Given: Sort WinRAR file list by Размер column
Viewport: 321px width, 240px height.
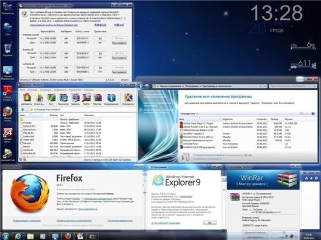Looking at the screenshot, I should pyautogui.click(x=54, y=115).
